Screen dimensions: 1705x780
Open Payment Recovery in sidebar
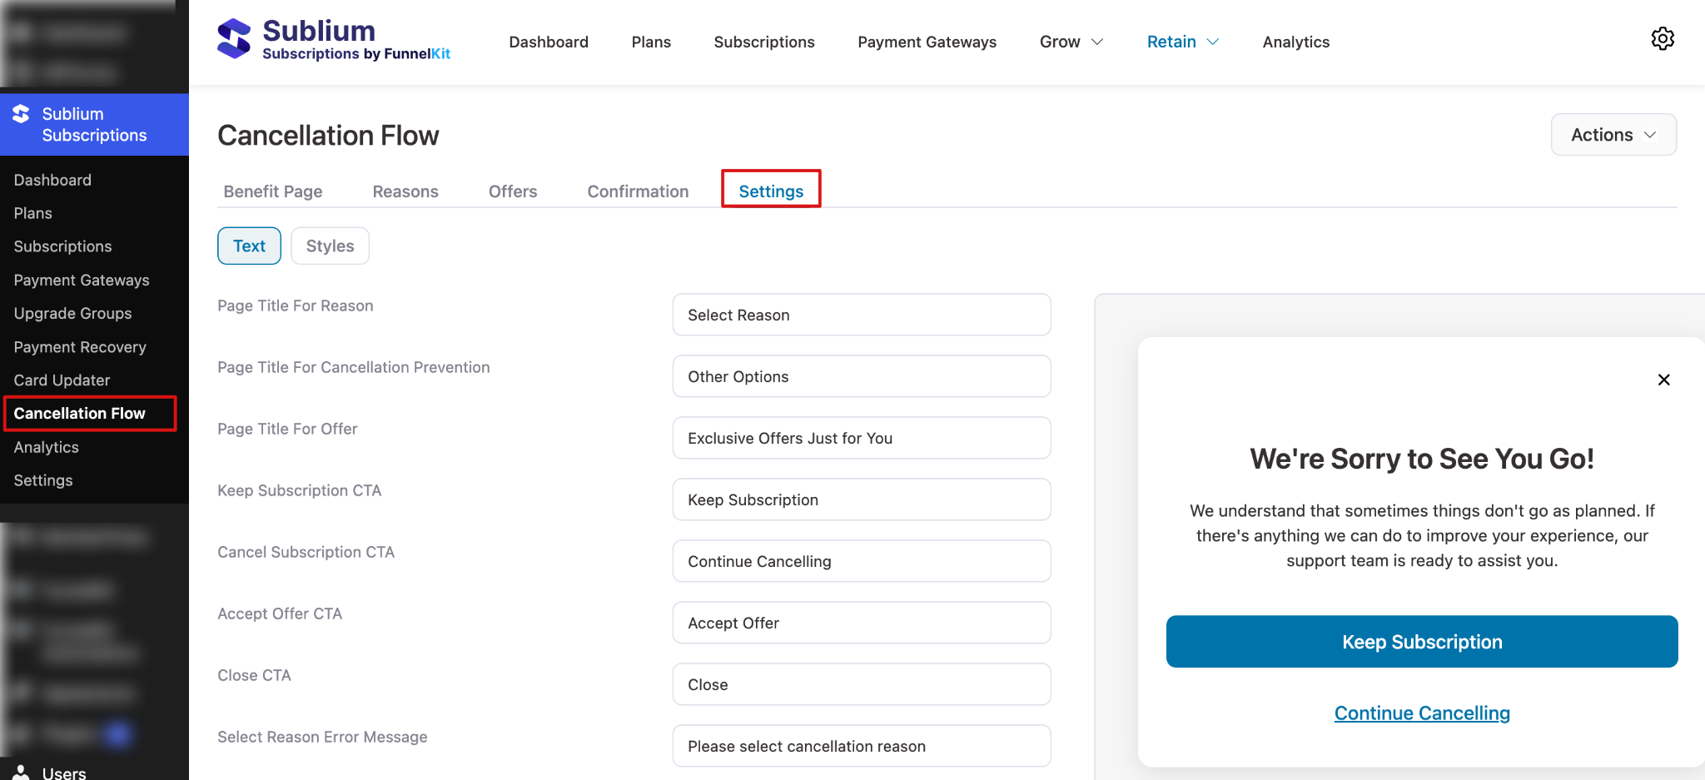click(80, 347)
